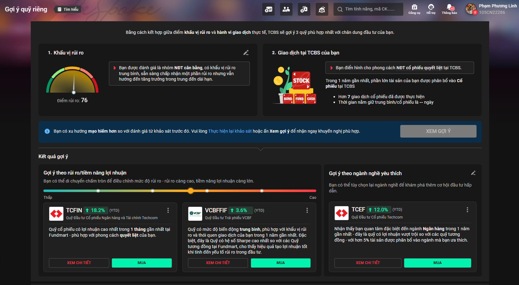The width and height of the screenshot is (519, 285).
Task: Click the user name Phạm Phương Linh
Action: pos(498,6)
